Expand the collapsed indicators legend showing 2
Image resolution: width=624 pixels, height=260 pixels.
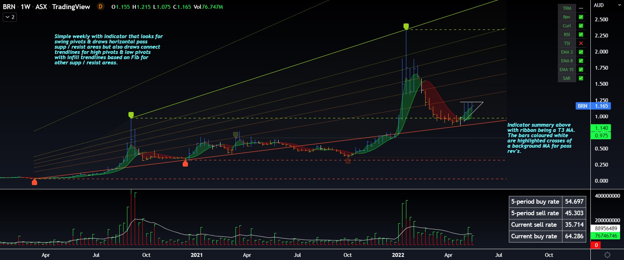[10, 17]
